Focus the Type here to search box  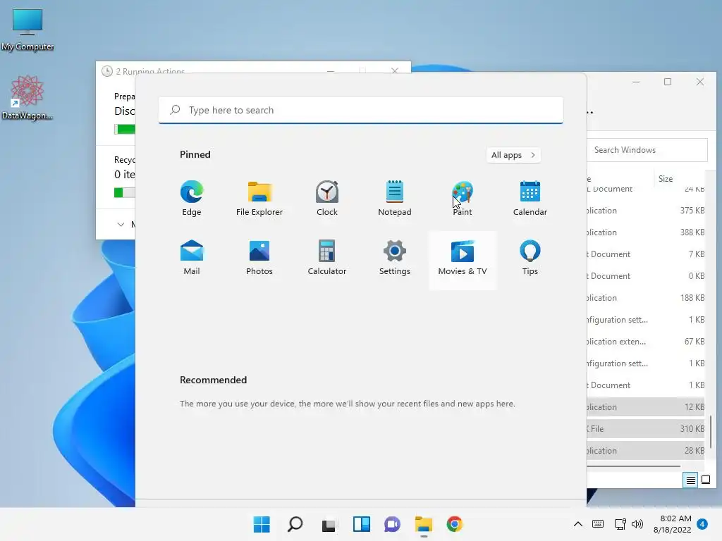(361, 110)
